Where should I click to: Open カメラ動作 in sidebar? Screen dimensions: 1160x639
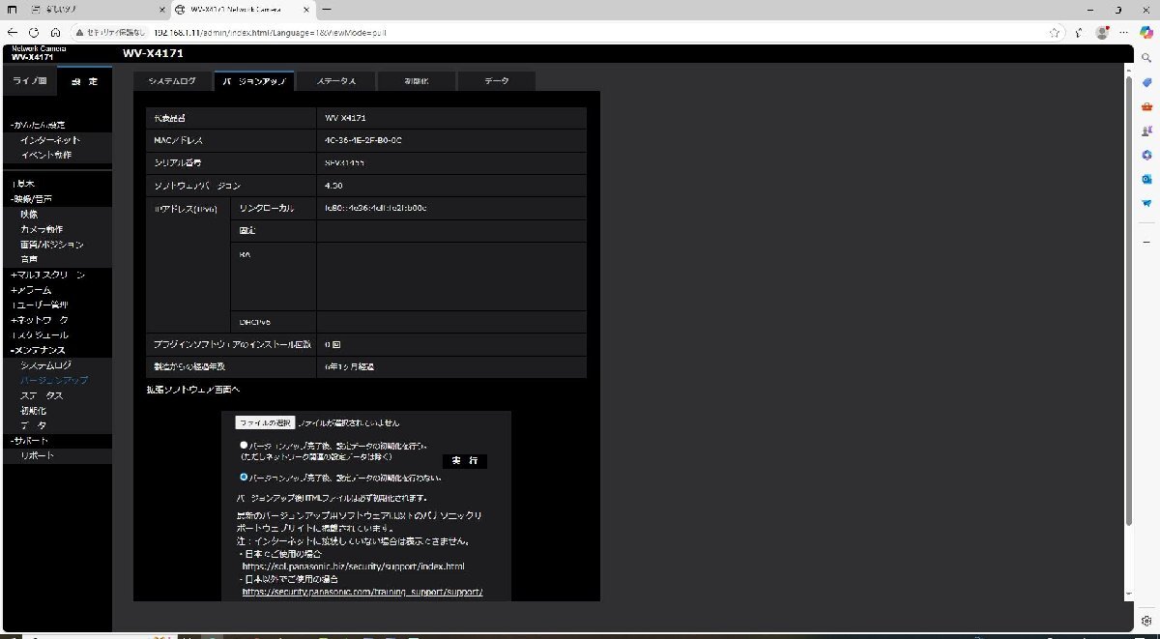click(42, 229)
